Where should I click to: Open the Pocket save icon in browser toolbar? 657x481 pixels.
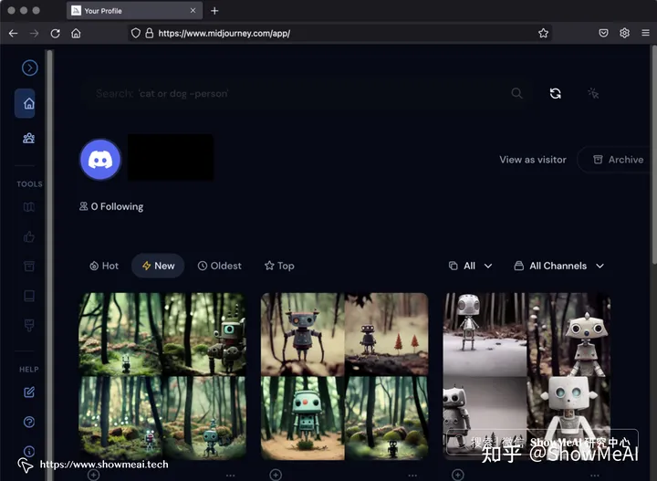tap(603, 33)
